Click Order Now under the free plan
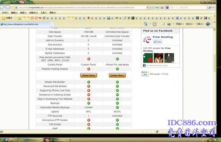The height and width of the screenshot is (142, 221). click(x=88, y=75)
